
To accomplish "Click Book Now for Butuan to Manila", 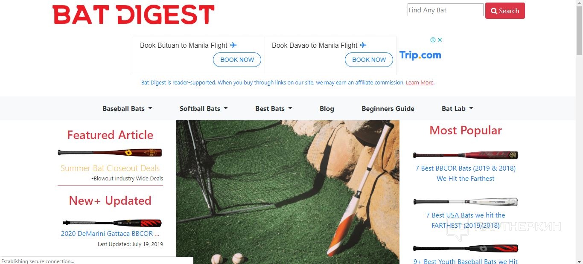I will pos(237,60).
